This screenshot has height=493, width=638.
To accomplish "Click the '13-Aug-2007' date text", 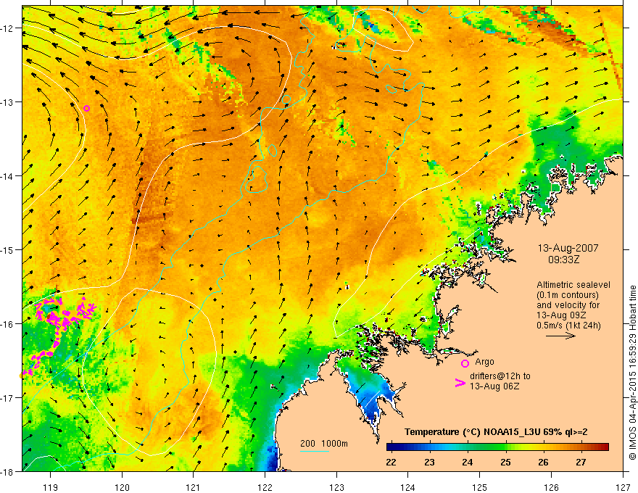I will click(x=568, y=248).
